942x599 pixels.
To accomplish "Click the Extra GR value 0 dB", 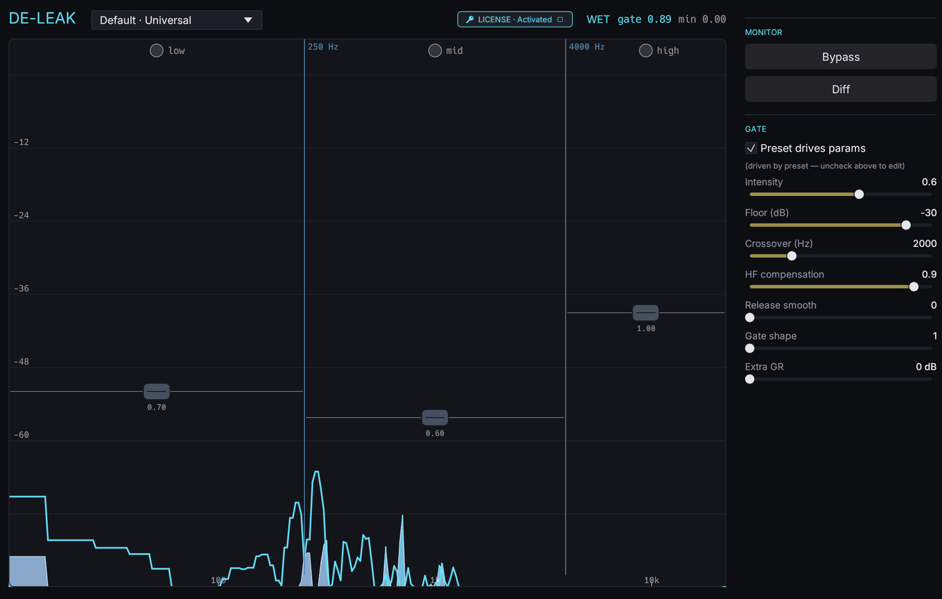I will 926,367.
